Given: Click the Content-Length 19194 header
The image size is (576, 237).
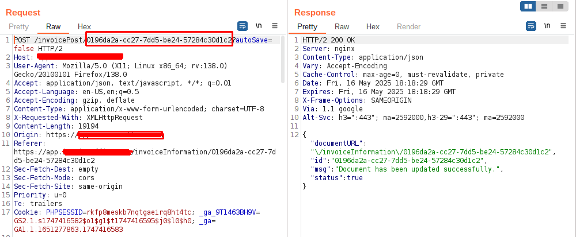Looking at the screenshot, I should 56,126.
